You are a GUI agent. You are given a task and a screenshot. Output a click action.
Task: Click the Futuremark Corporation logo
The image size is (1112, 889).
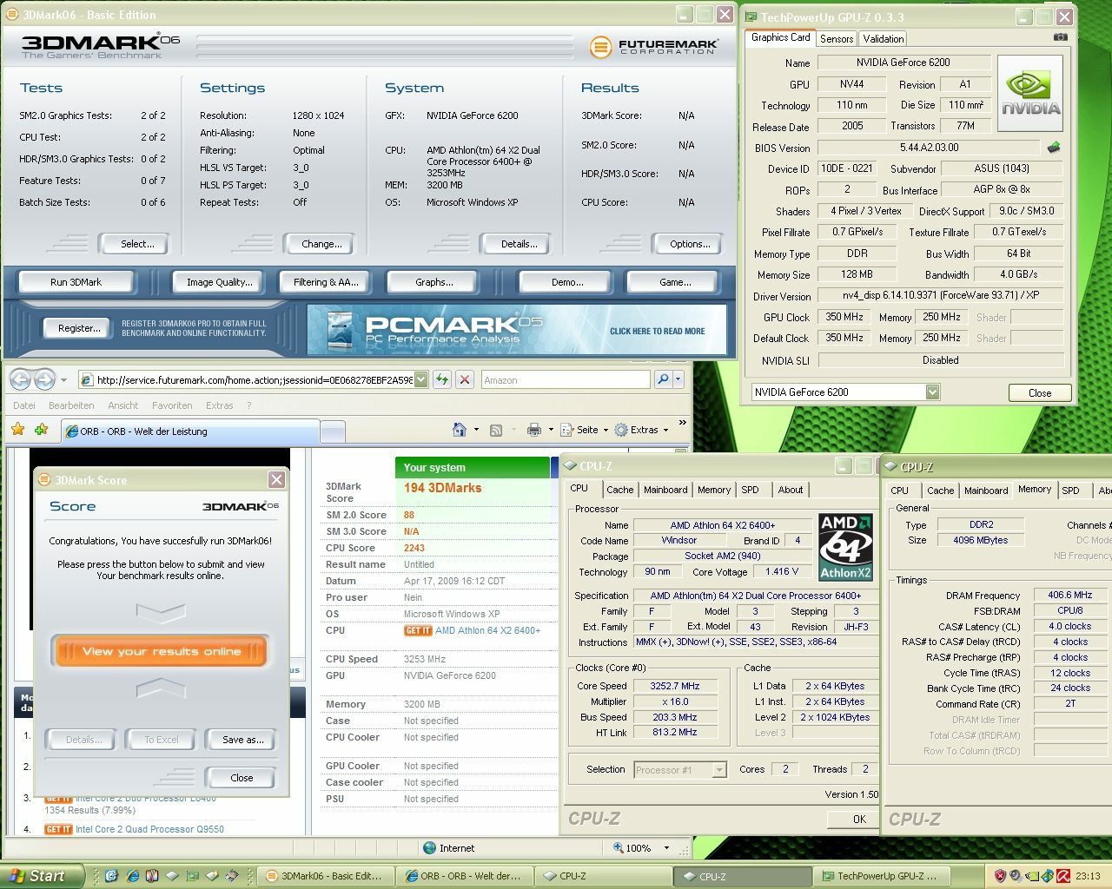pos(653,47)
